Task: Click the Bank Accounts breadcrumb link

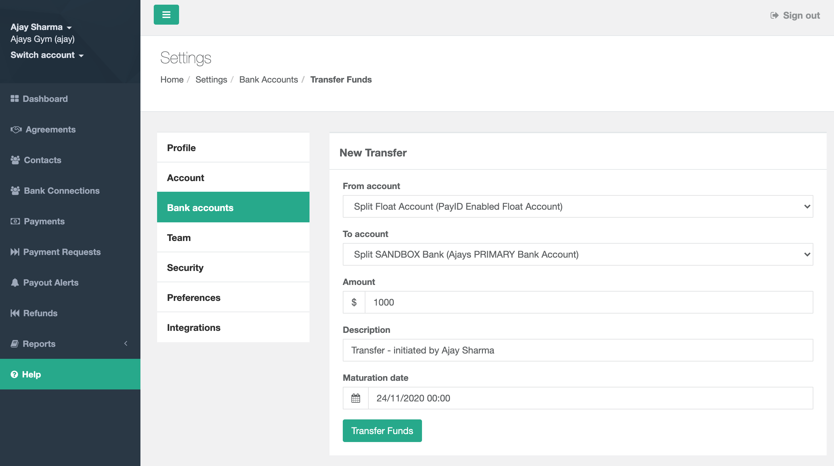Action: [268, 80]
